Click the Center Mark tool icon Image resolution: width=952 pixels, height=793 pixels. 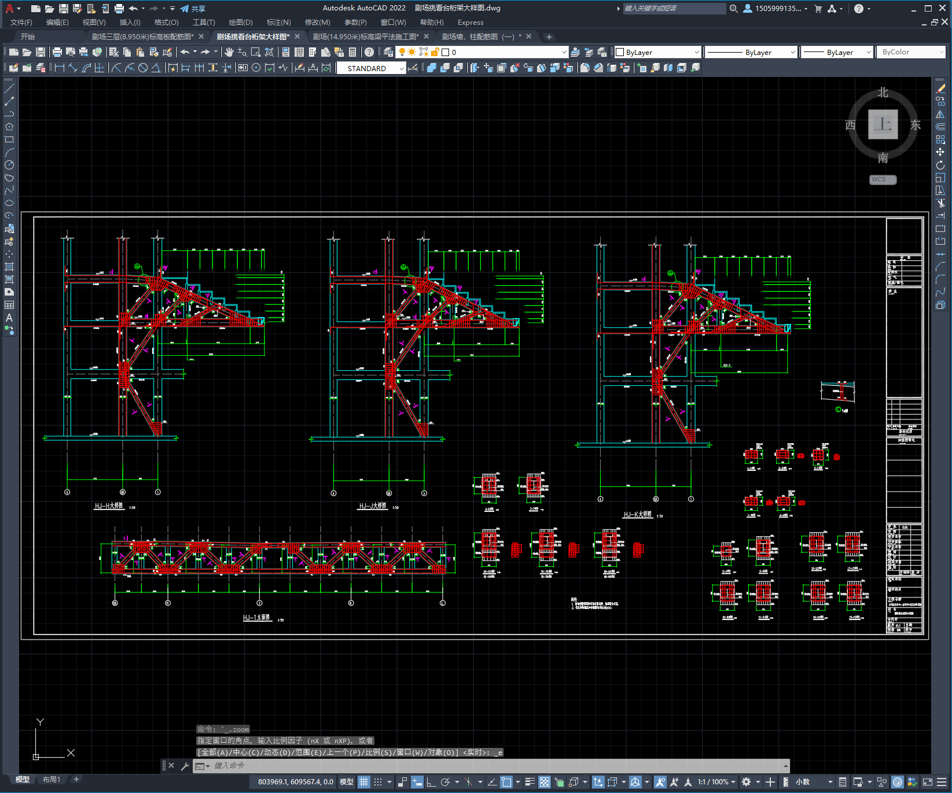coord(256,68)
